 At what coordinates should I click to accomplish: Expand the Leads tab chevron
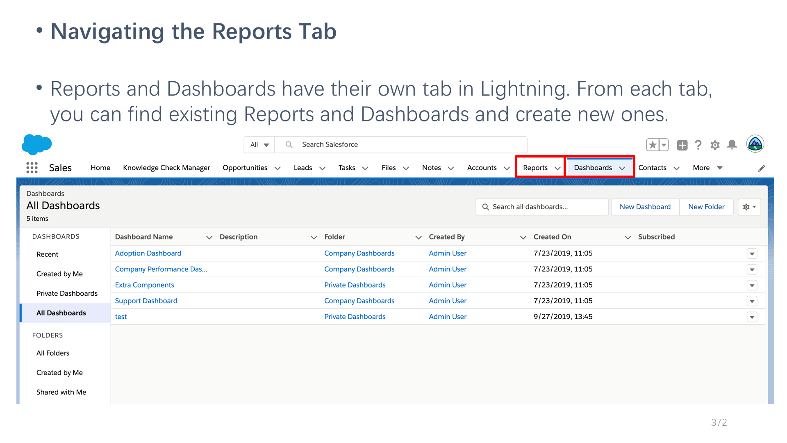(323, 168)
